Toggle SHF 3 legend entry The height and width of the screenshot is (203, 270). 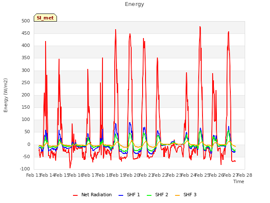point(186,195)
